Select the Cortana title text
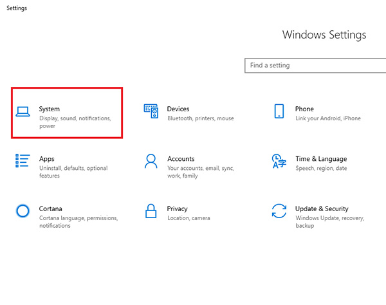386x305 pixels. coord(50,208)
